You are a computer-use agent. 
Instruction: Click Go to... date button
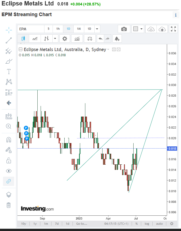click(82, 224)
